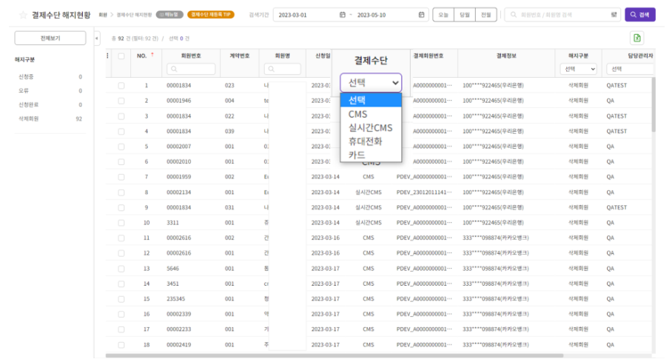
Task: Check the checkbox for row 1
Action: (x=121, y=86)
